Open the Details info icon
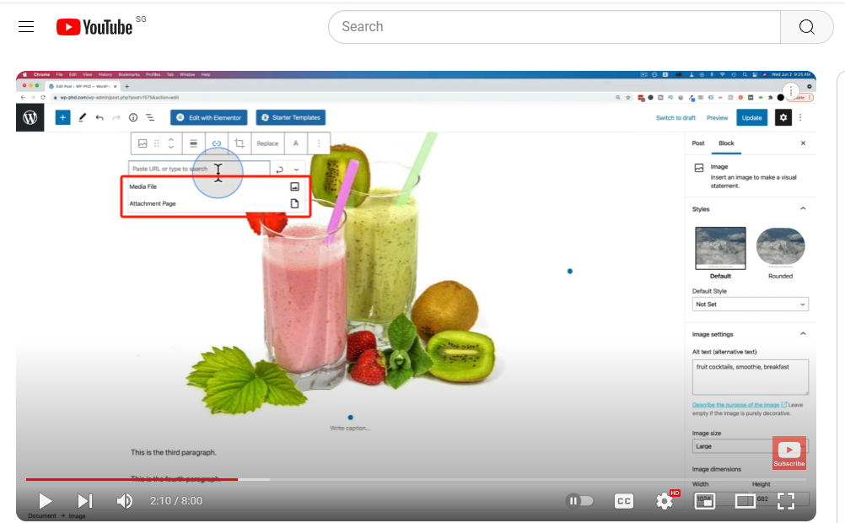The height and width of the screenshot is (523, 845). 133,117
